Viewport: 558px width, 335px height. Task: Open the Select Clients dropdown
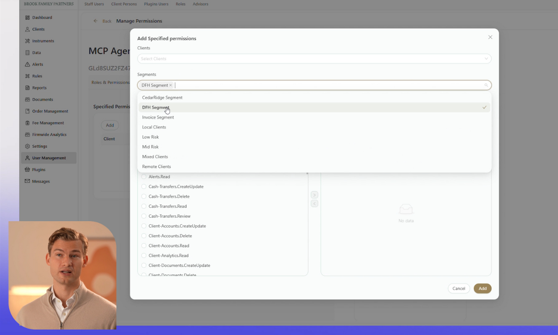click(314, 58)
